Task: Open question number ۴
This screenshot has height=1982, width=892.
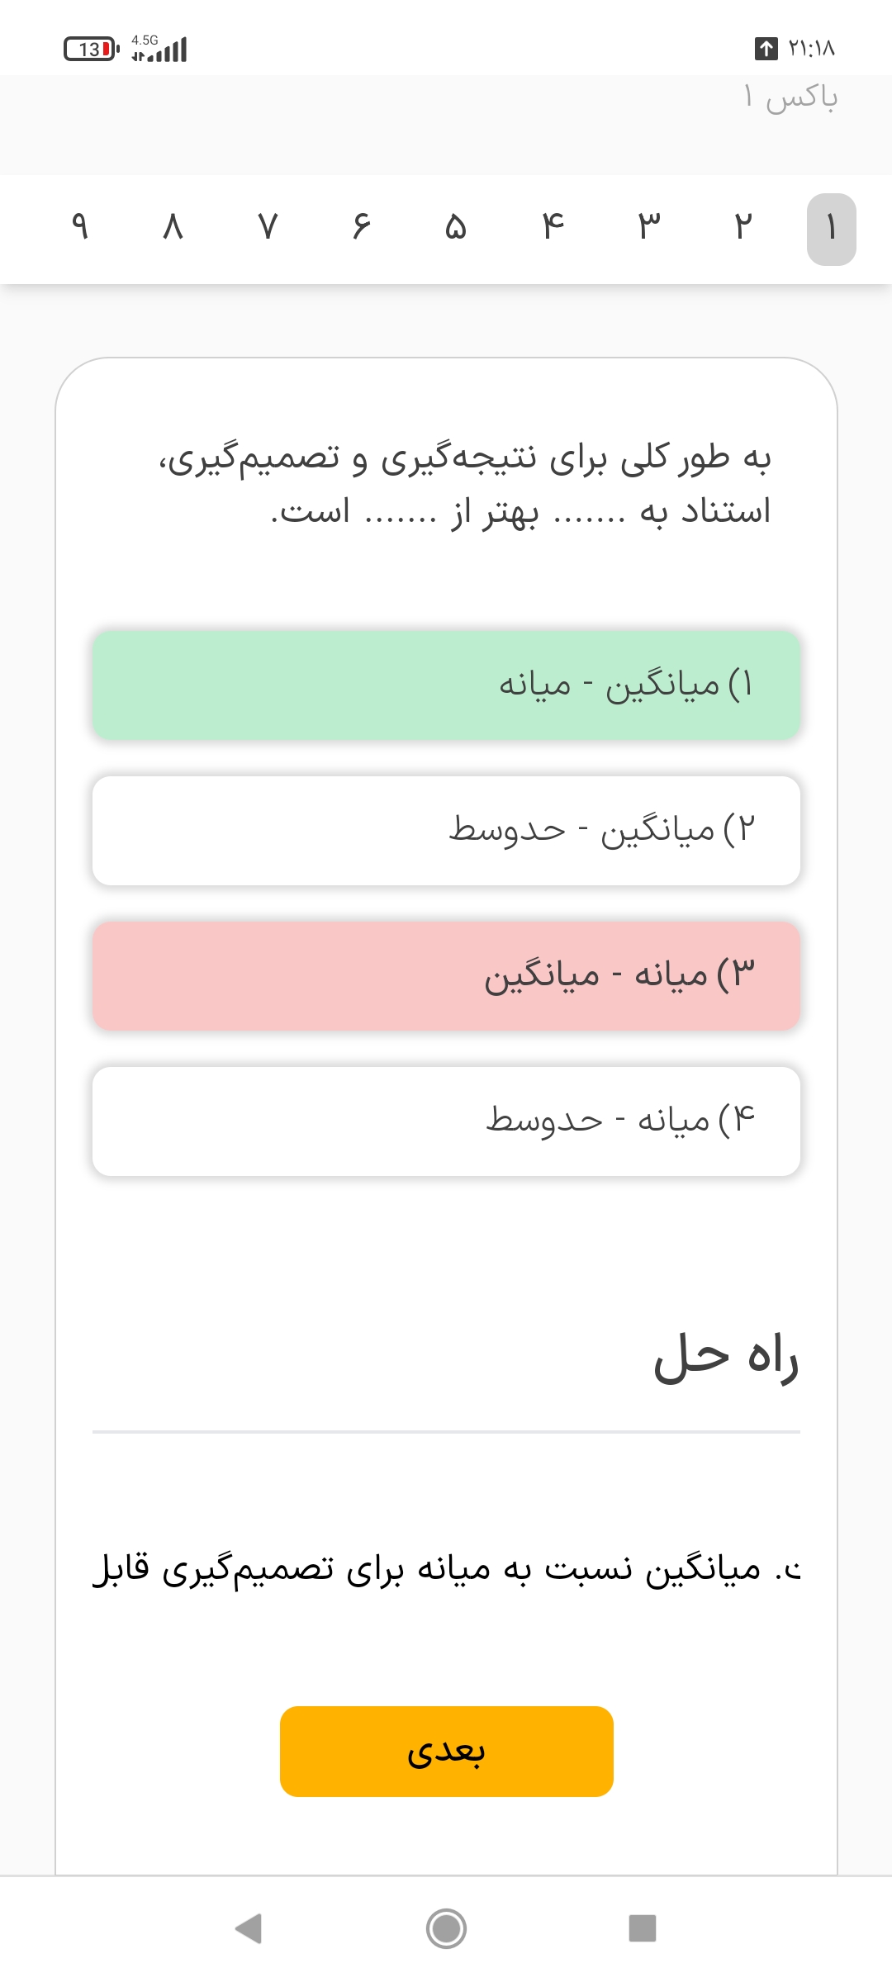Action: pyautogui.click(x=553, y=226)
